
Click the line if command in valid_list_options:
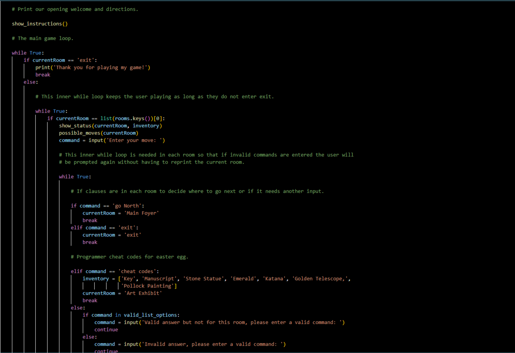point(131,315)
